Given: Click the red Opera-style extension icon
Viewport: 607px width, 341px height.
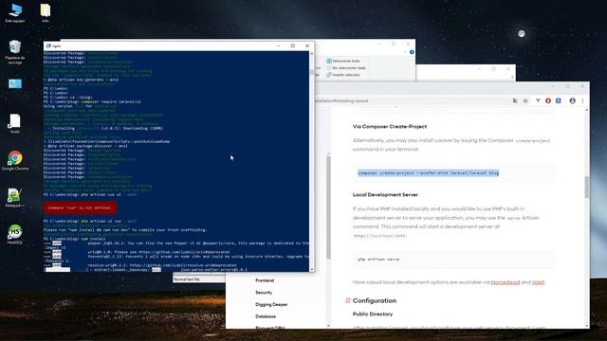Looking at the screenshot, I should click(548, 100).
